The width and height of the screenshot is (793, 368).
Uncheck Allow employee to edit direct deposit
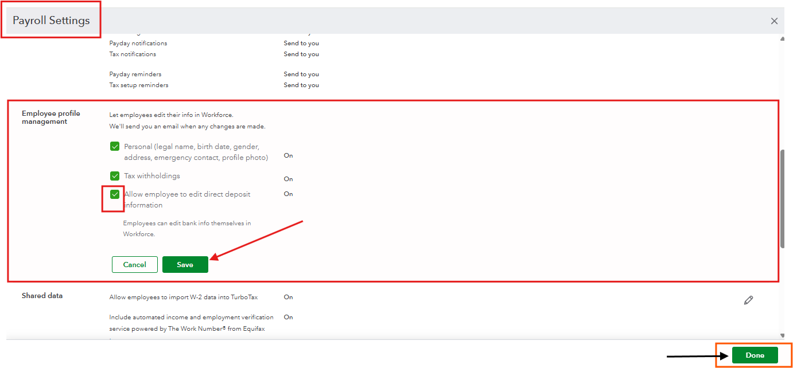coord(115,194)
